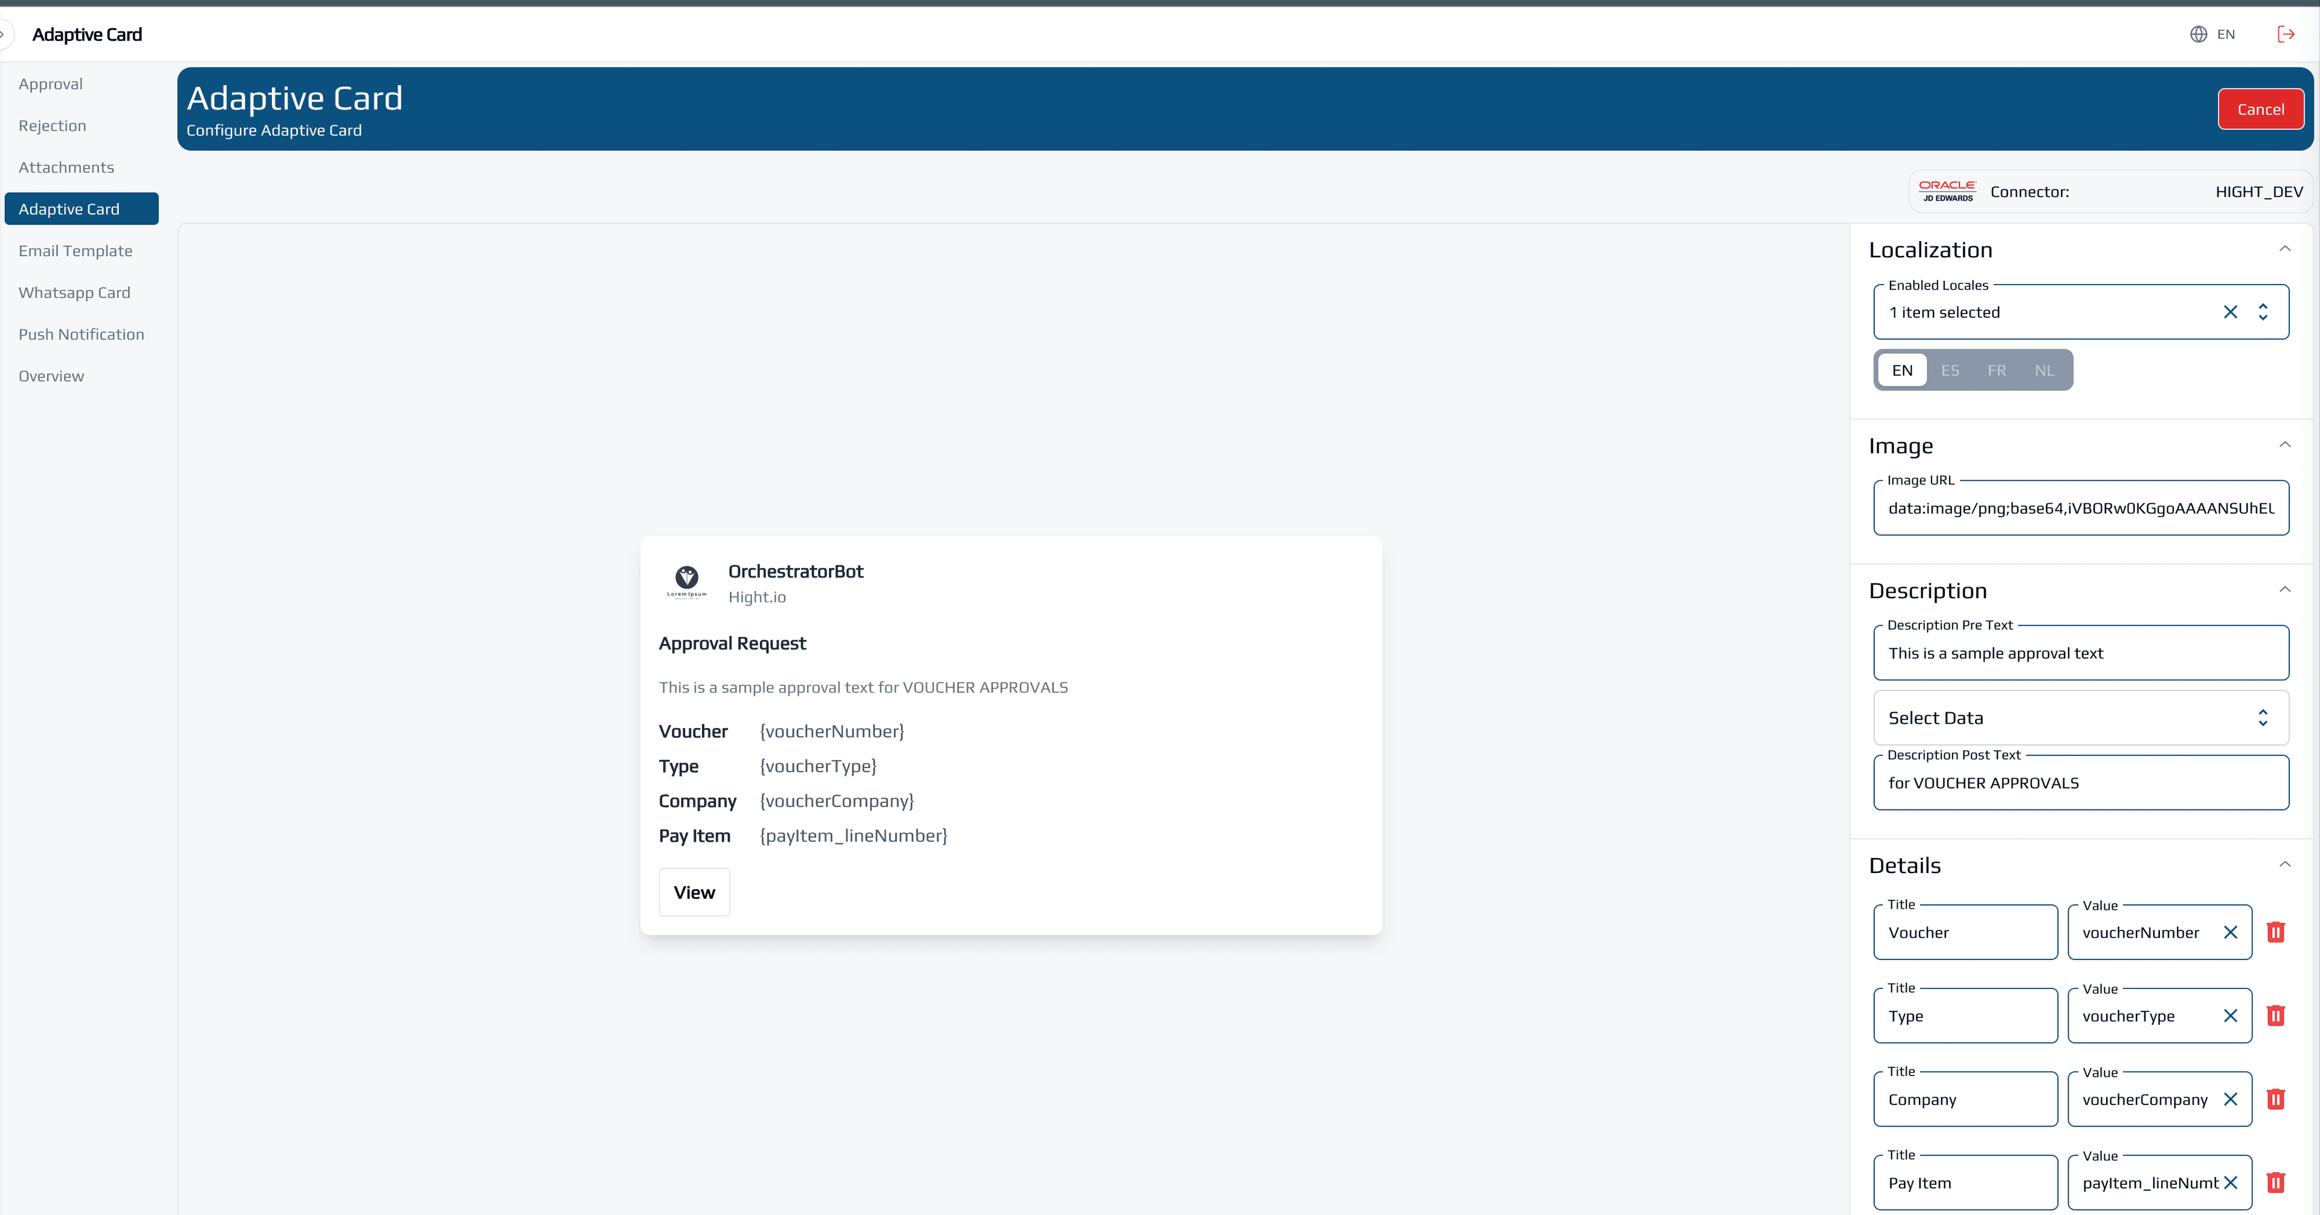This screenshot has height=1215, width=2320.
Task: Collapse the Details section
Action: click(x=2285, y=865)
